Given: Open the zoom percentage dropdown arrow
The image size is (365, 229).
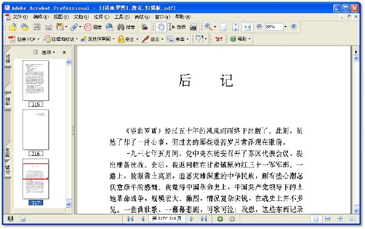Looking at the screenshot, I should tap(286, 27).
